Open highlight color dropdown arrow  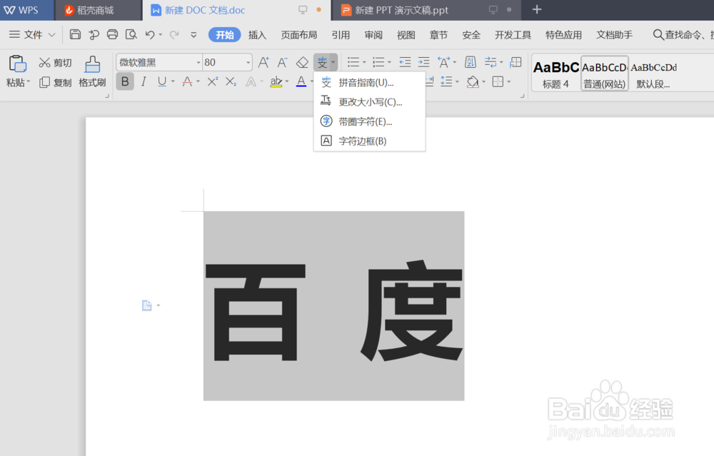click(287, 82)
